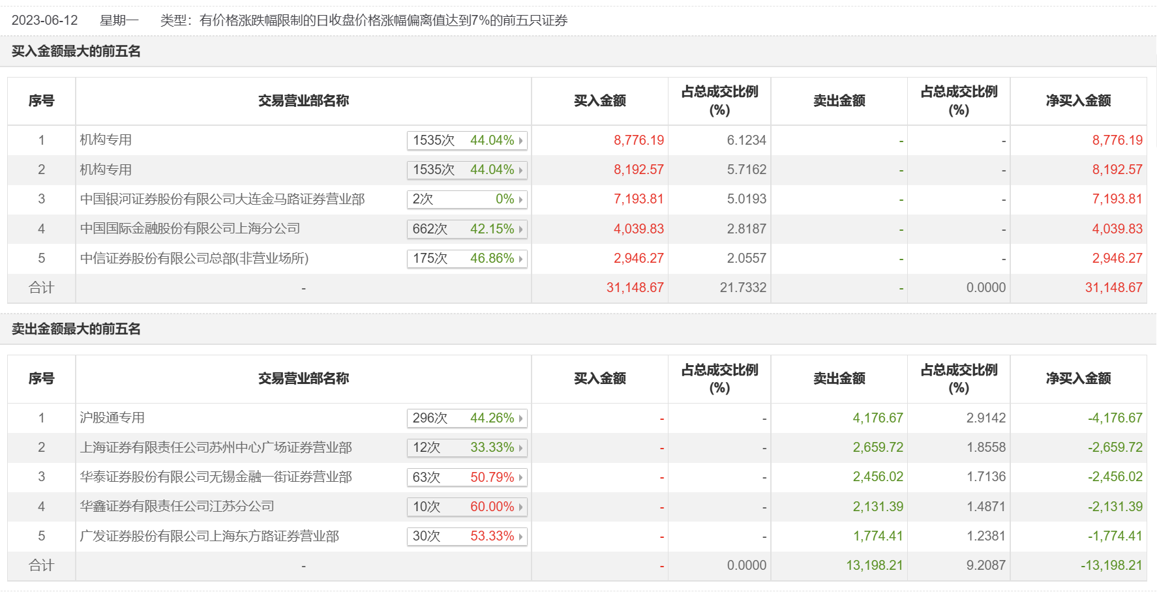Click buy amount 8,192.57 in row 2

[639, 170]
